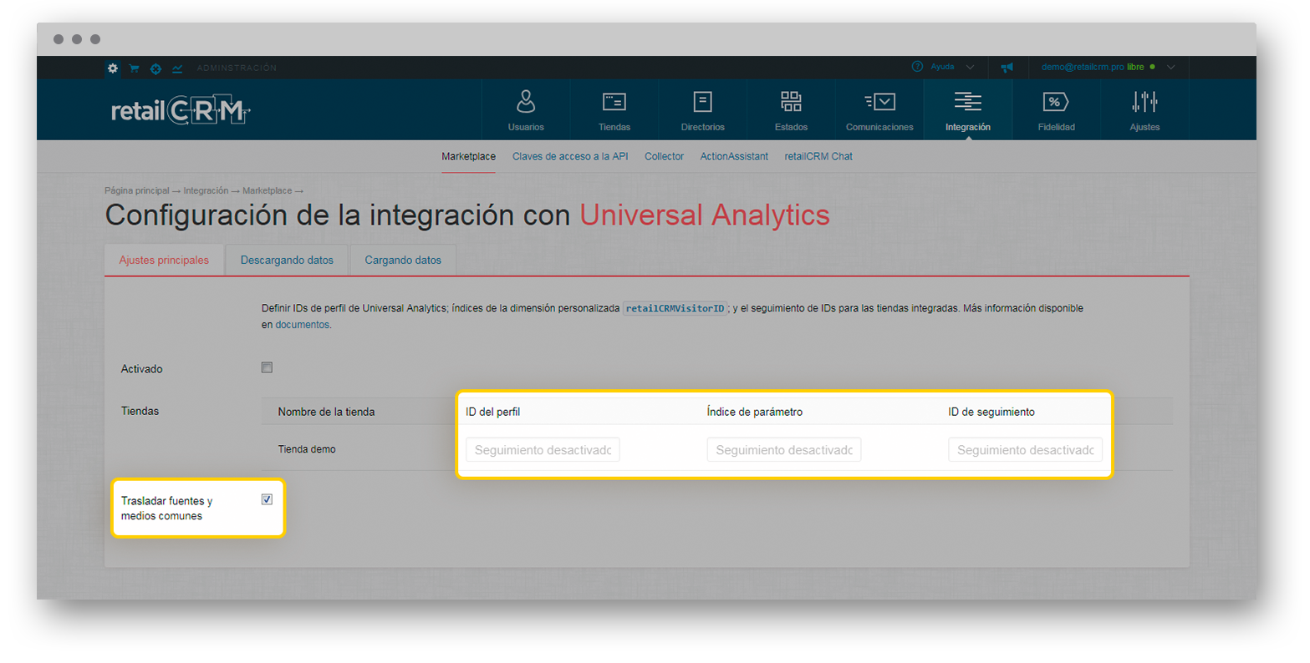Follow the documentos link
The width and height of the screenshot is (1310, 663).
tap(302, 325)
